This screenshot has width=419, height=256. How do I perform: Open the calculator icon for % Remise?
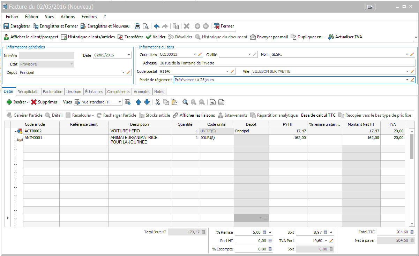(264, 232)
